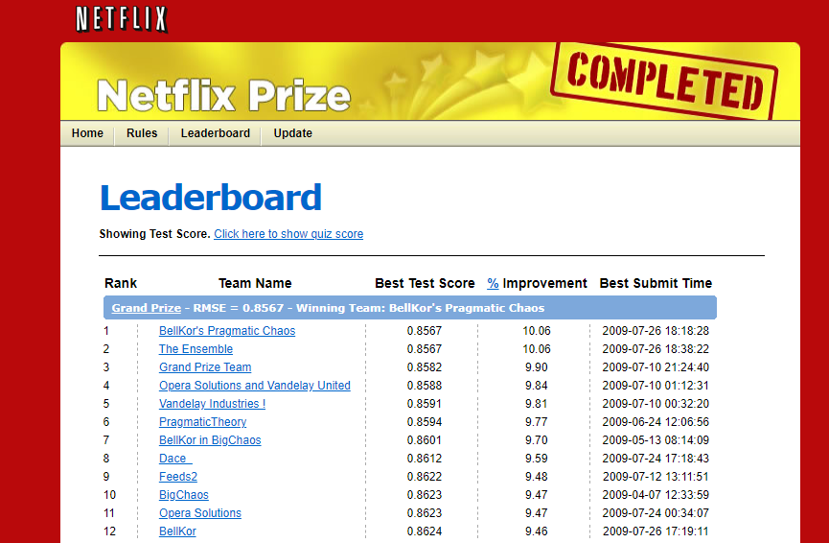Click the COMPLETED stamp graphic

pos(664,81)
